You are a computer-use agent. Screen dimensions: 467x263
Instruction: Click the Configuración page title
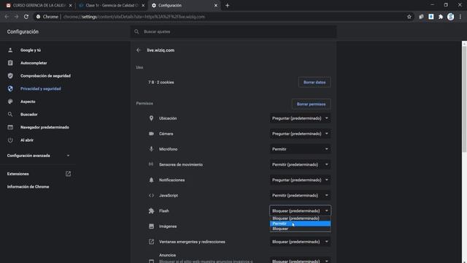(x=23, y=31)
